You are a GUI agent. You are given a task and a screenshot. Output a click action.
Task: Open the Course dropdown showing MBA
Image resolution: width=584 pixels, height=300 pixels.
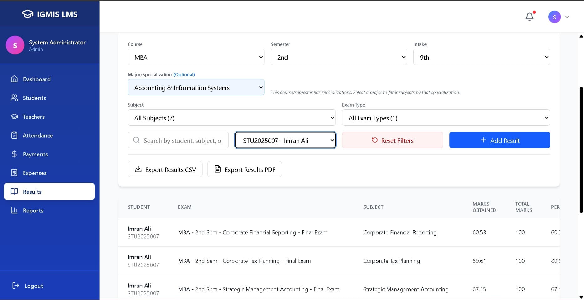pyautogui.click(x=196, y=57)
